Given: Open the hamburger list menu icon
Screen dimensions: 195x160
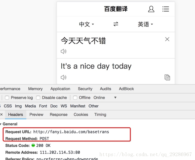Looking at the screenshot, I should point(166,9).
